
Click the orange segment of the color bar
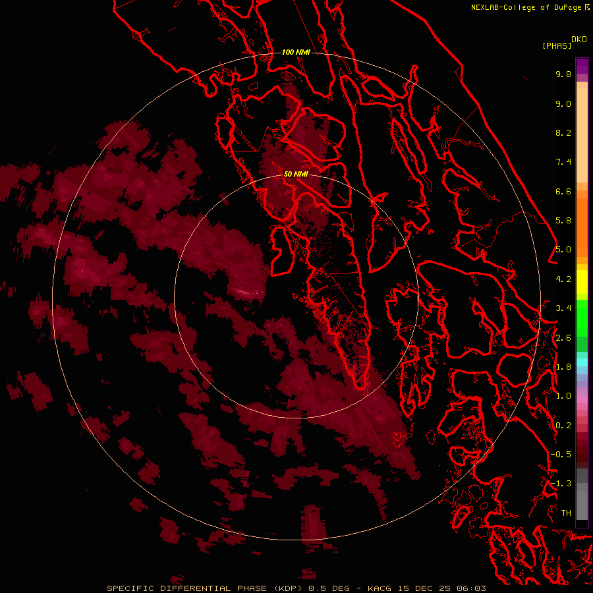click(582, 227)
